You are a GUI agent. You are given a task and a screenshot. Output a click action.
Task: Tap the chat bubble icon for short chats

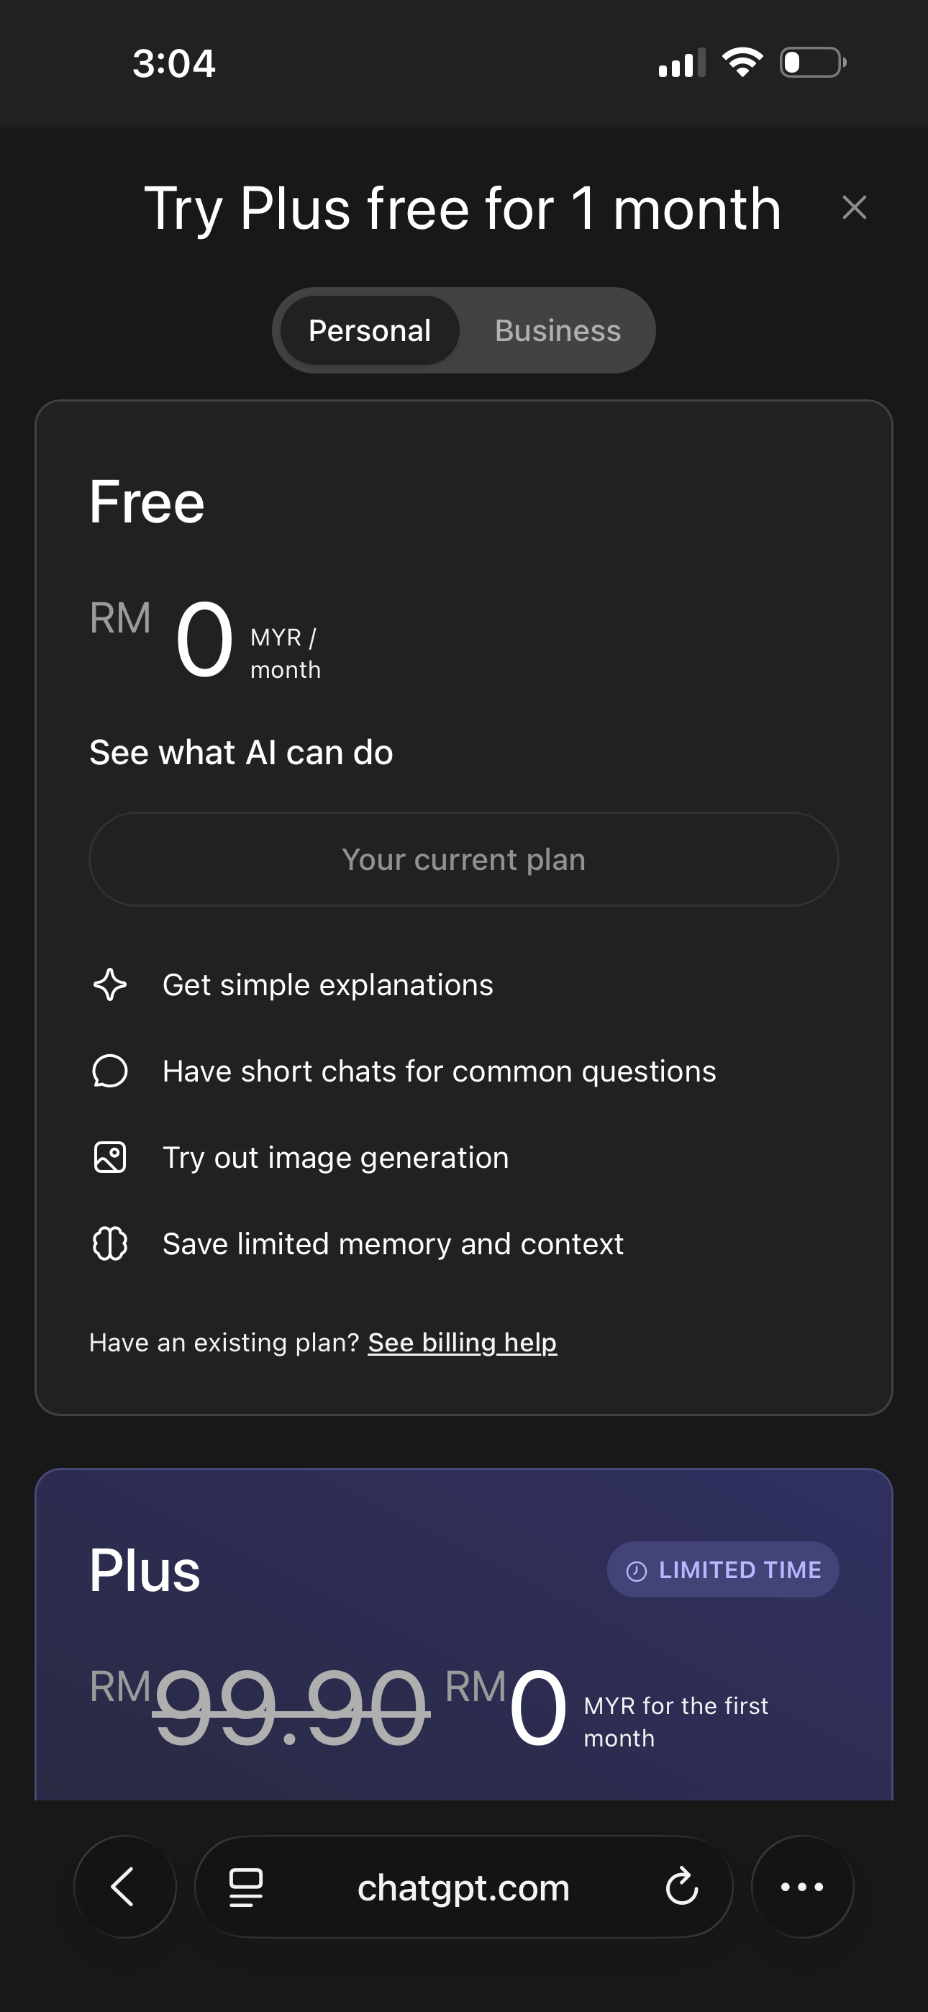coord(110,1071)
